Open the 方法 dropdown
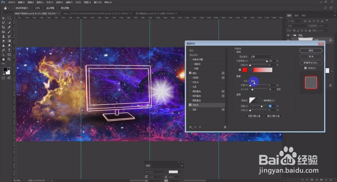The height and width of the screenshot is (182, 337). 254,81
